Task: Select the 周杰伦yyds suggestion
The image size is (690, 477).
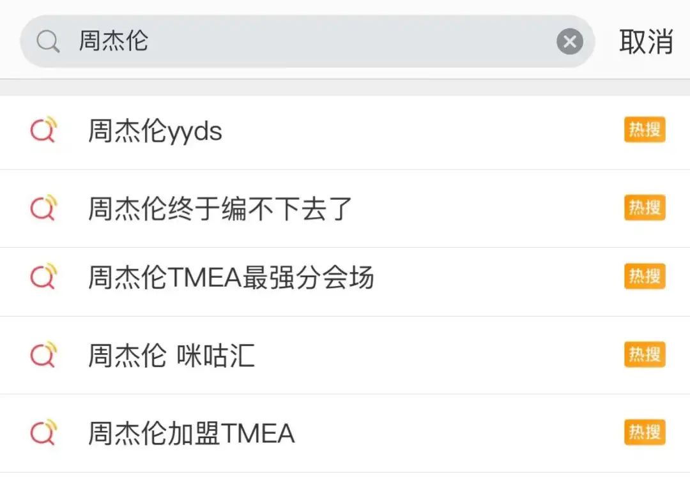Action: click(155, 132)
